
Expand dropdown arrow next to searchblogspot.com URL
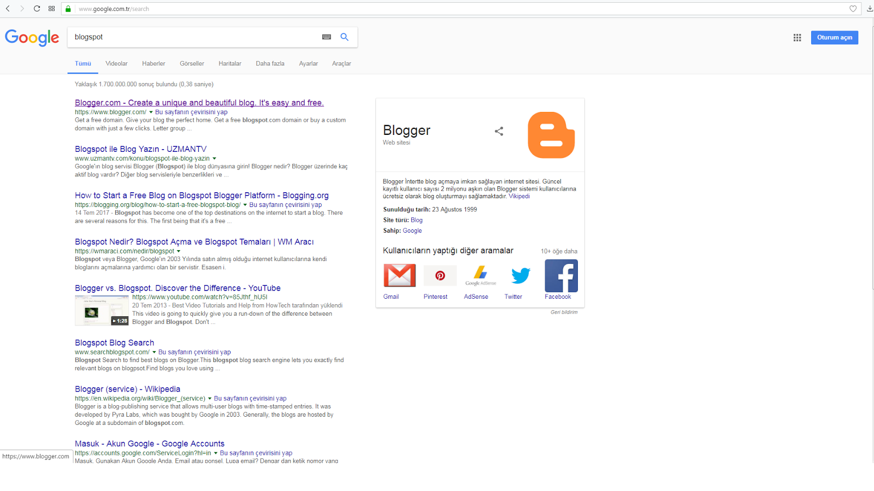[154, 352]
